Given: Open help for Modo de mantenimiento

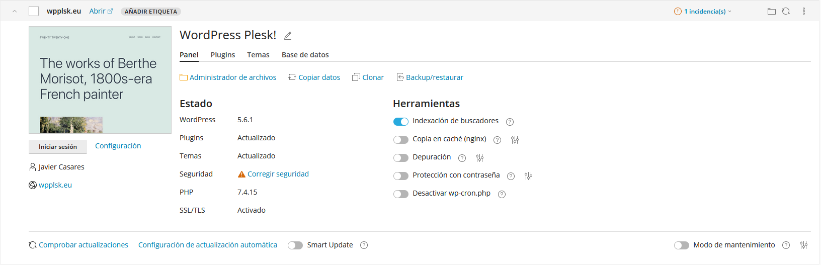Looking at the screenshot, I should pyautogui.click(x=786, y=245).
